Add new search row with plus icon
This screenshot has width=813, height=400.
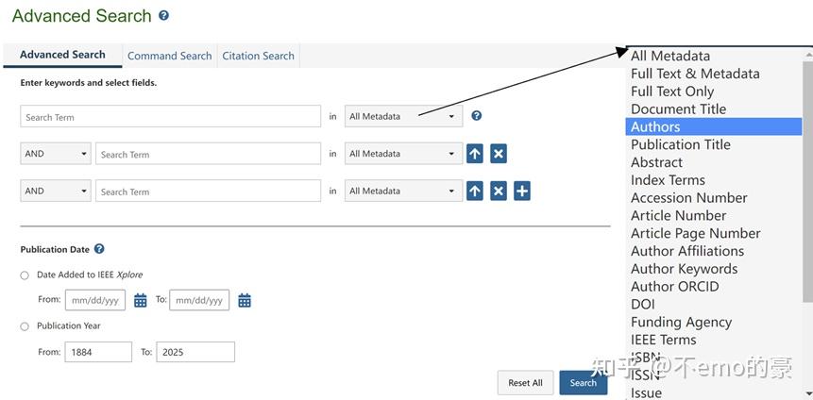[x=522, y=192]
